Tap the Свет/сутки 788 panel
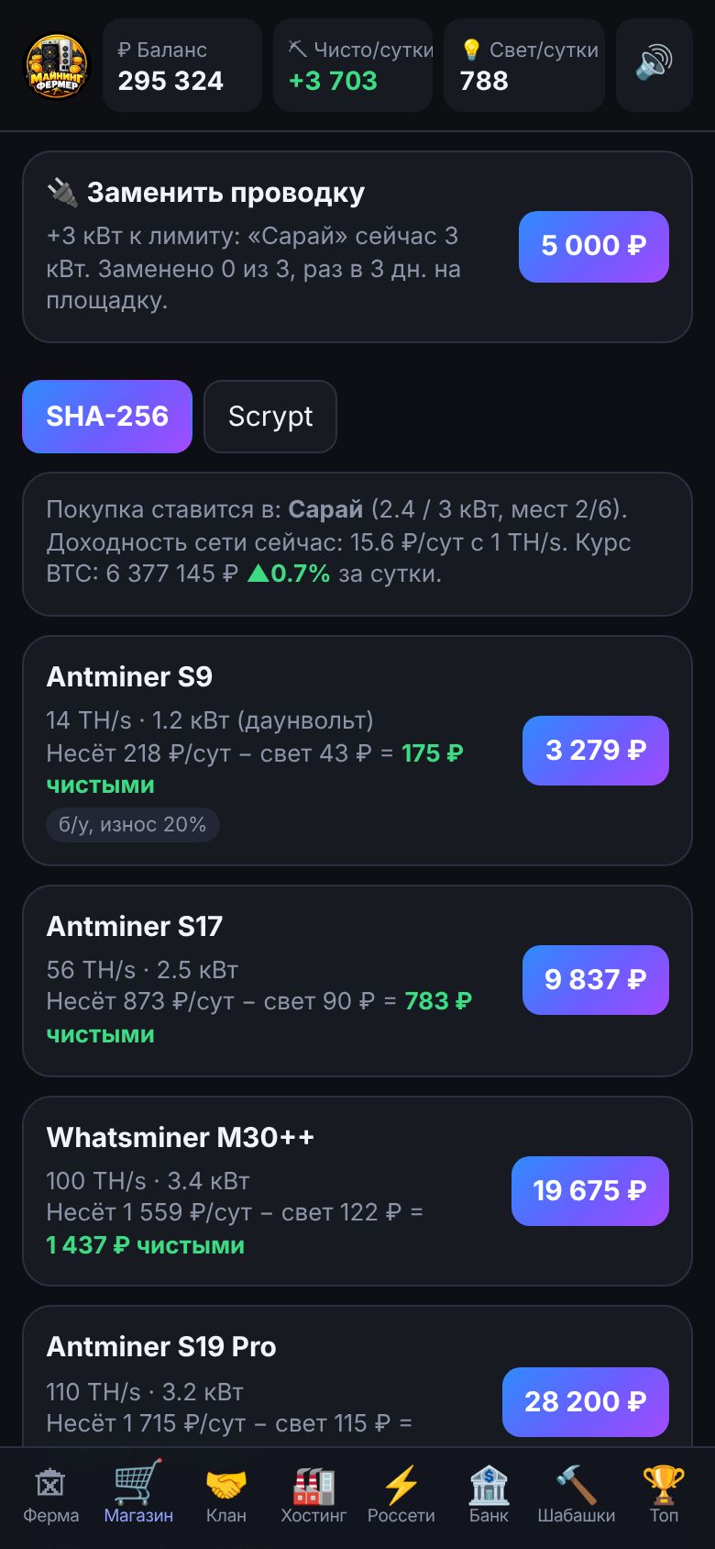Viewport: 715px width, 1549px height. 524,65
